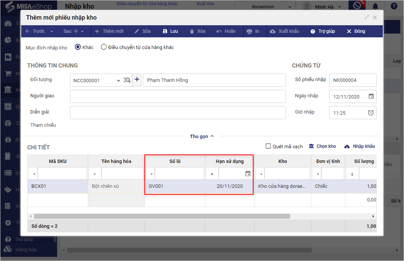404x261 pixels.
Task: Open Số lô filter operator dropdown
Action: 151,174
